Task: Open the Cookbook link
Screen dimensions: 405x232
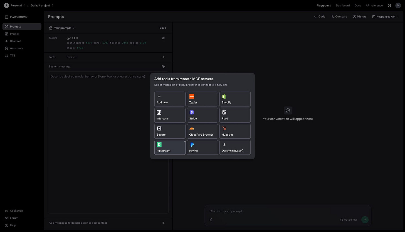Action: [x=14, y=211]
